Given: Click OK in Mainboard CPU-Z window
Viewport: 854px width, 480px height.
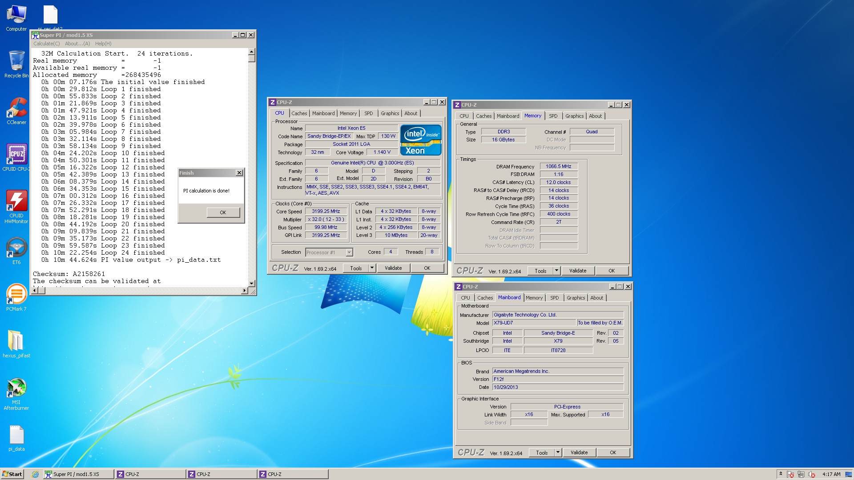Looking at the screenshot, I should (x=613, y=452).
